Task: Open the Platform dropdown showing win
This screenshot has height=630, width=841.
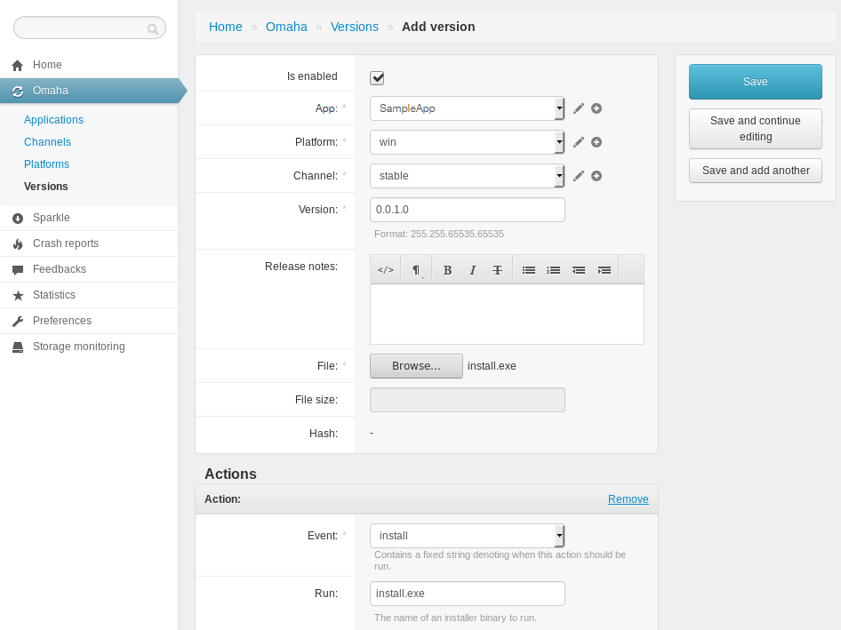Action: pyautogui.click(x=467, y=142)
